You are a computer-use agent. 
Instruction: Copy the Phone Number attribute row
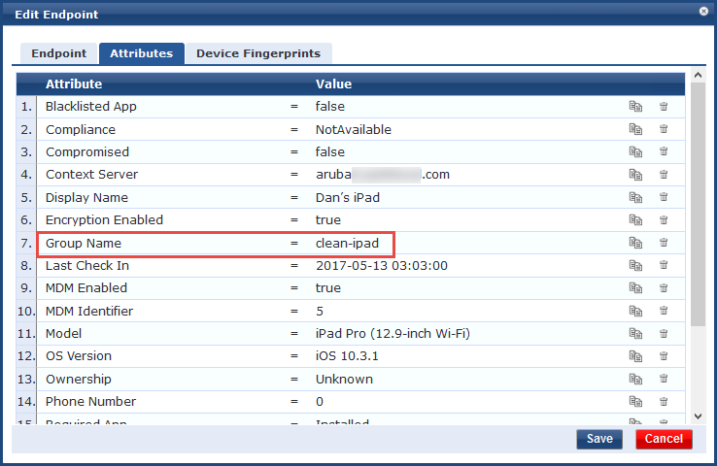coord(635,402)
